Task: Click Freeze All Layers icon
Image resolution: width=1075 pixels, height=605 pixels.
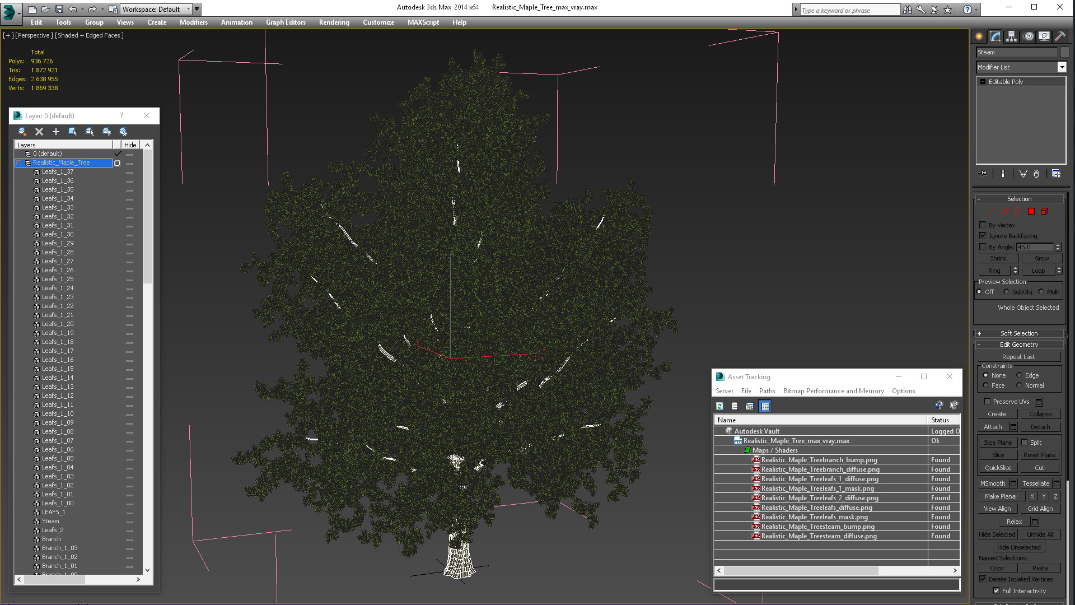Action: [x=123, y=132]
